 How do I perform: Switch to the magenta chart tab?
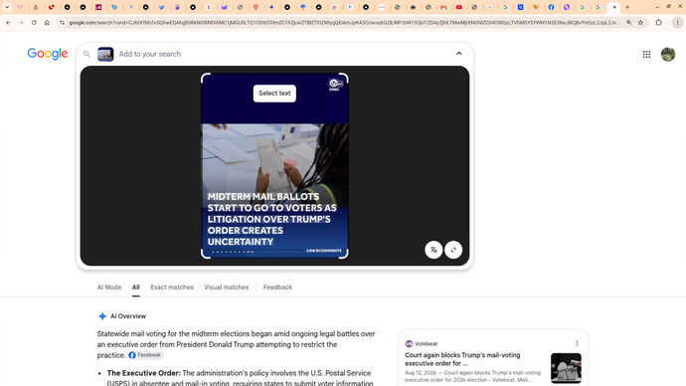(98, 7)
